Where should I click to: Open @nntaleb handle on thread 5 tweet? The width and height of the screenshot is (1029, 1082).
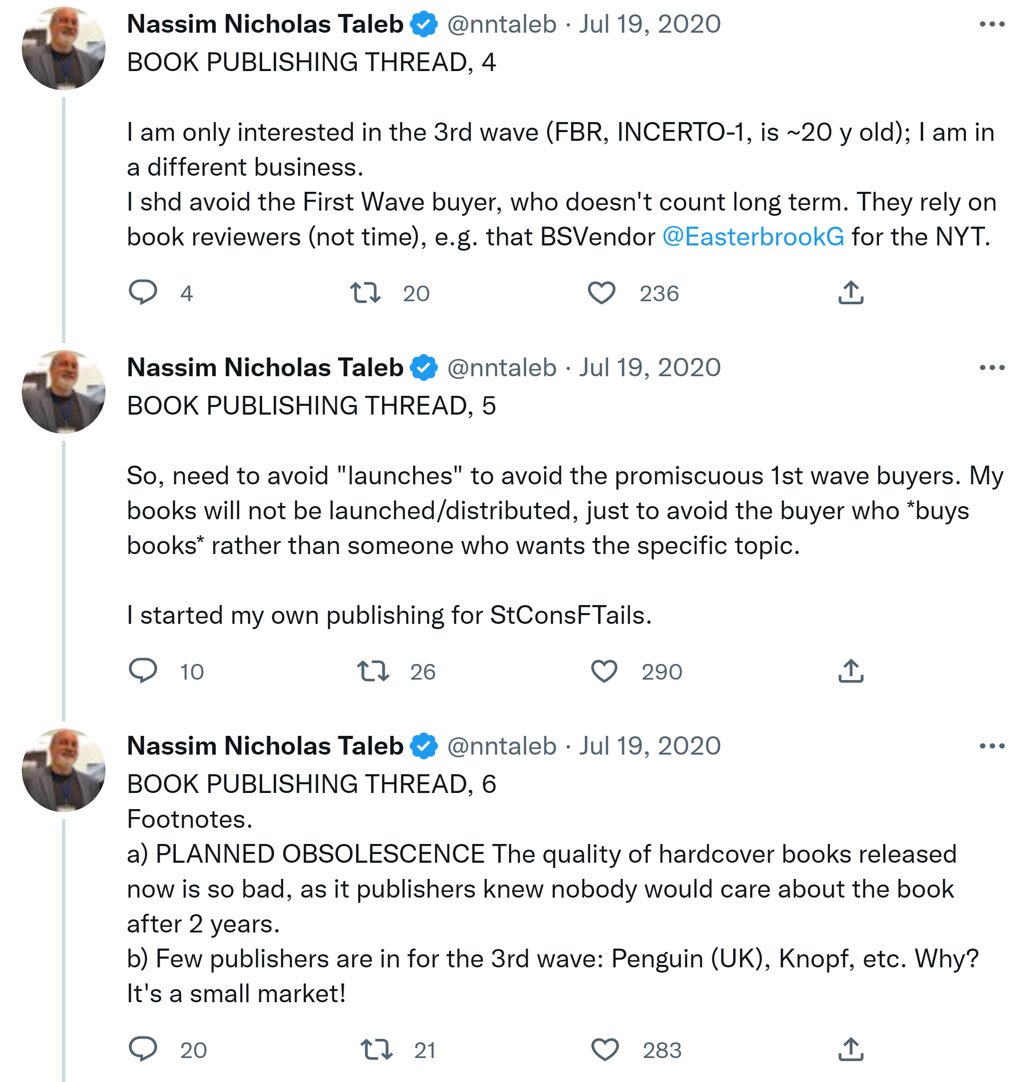502,368
